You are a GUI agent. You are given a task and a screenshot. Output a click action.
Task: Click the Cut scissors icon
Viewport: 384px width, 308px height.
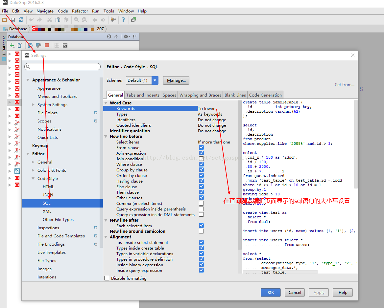point(49,20)
